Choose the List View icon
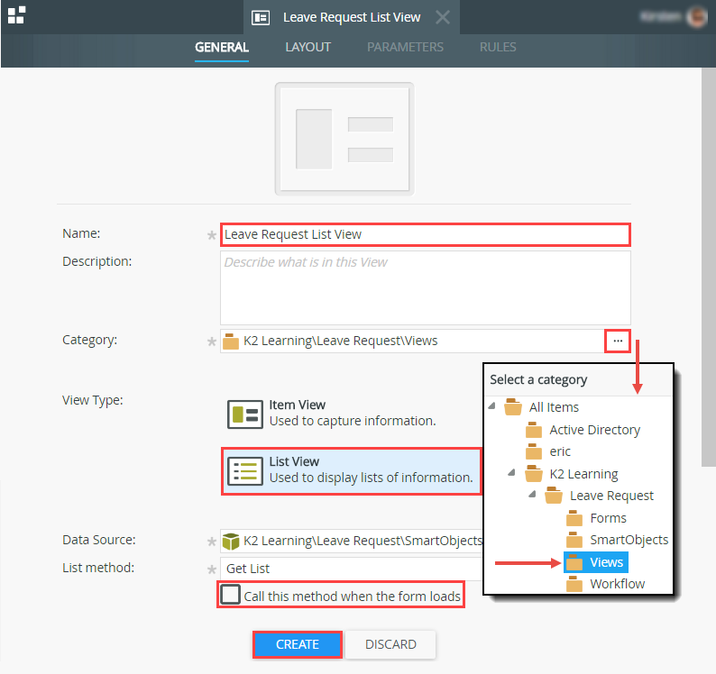Image resolution: width=716 pixels, height=674 pixels. point(245,471)
